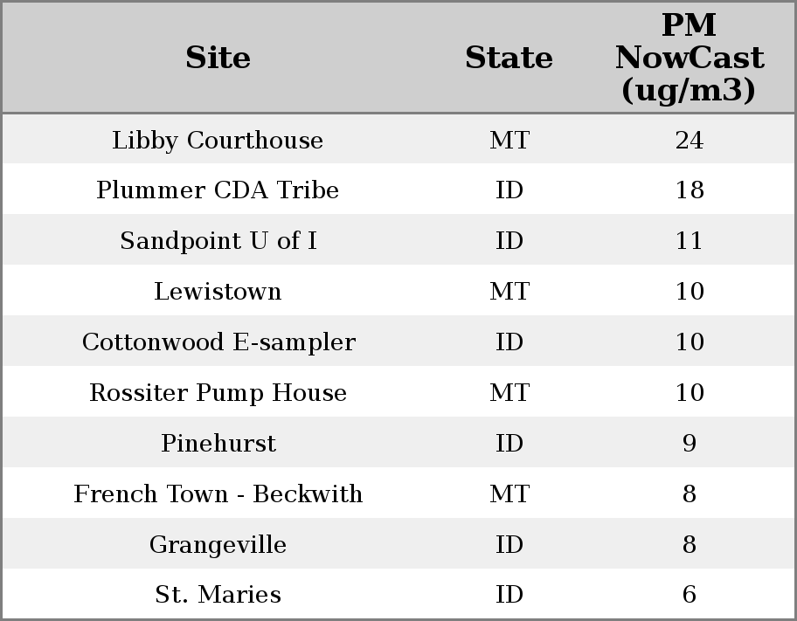This screenshot has width=797, height=621.
Task: Click the Sandpoint U of I site
Action: coord(218,241)
